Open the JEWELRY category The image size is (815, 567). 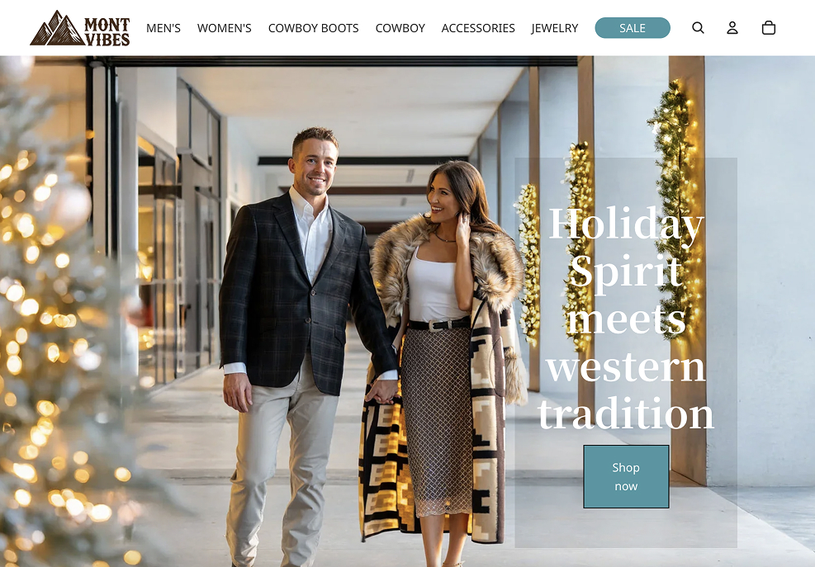pos(555,28)
